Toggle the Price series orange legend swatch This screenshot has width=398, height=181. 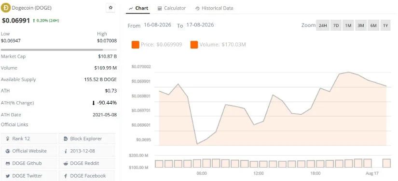click(x=135, y=45)
